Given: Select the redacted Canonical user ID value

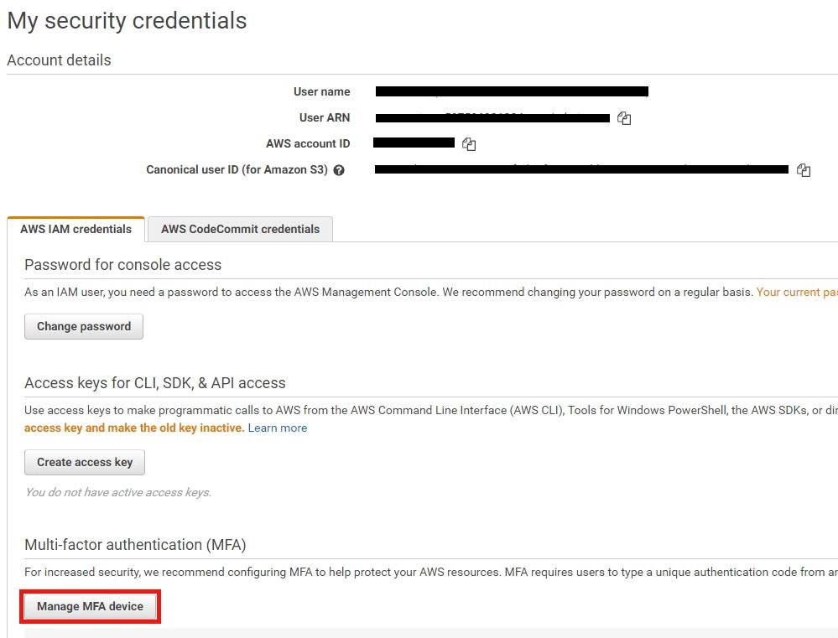Looking at the screenshot, I should [x=581, y=169].
